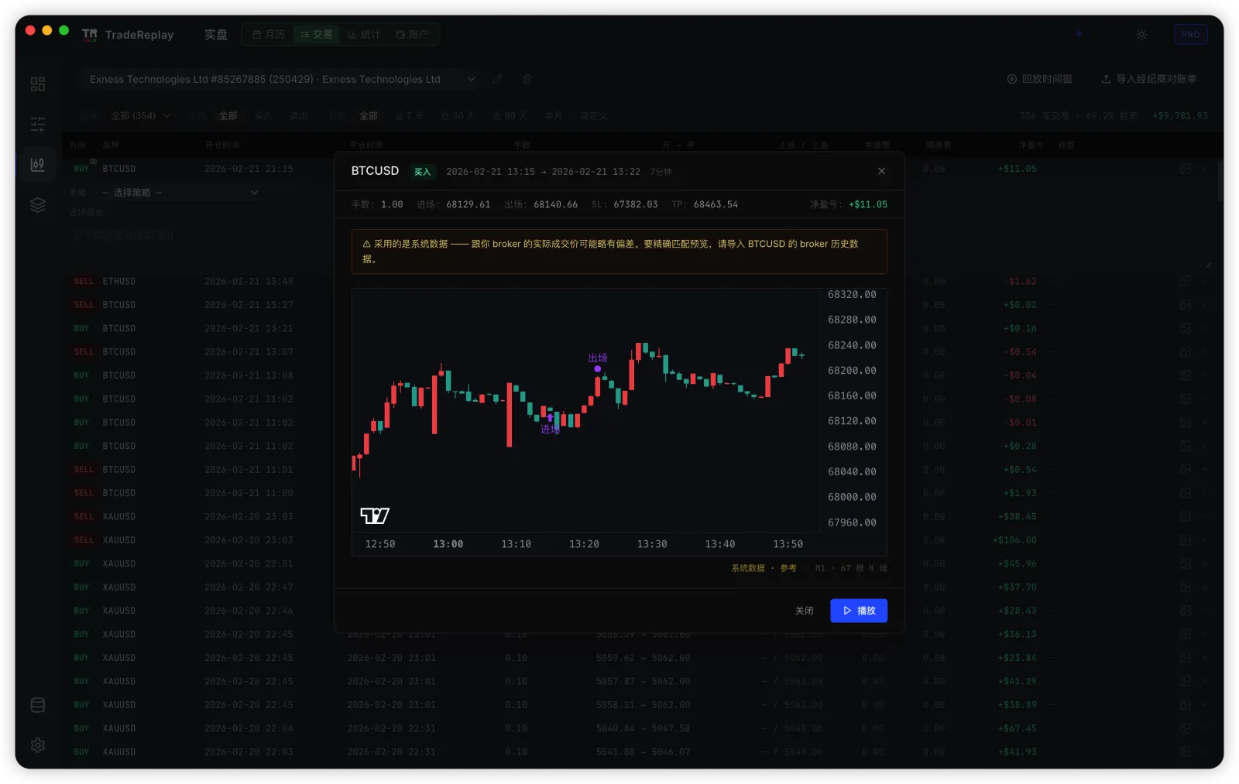Expand the 选择策略 strategy dropdown
The image size is (1239, 784).
[x=179, y=193]
